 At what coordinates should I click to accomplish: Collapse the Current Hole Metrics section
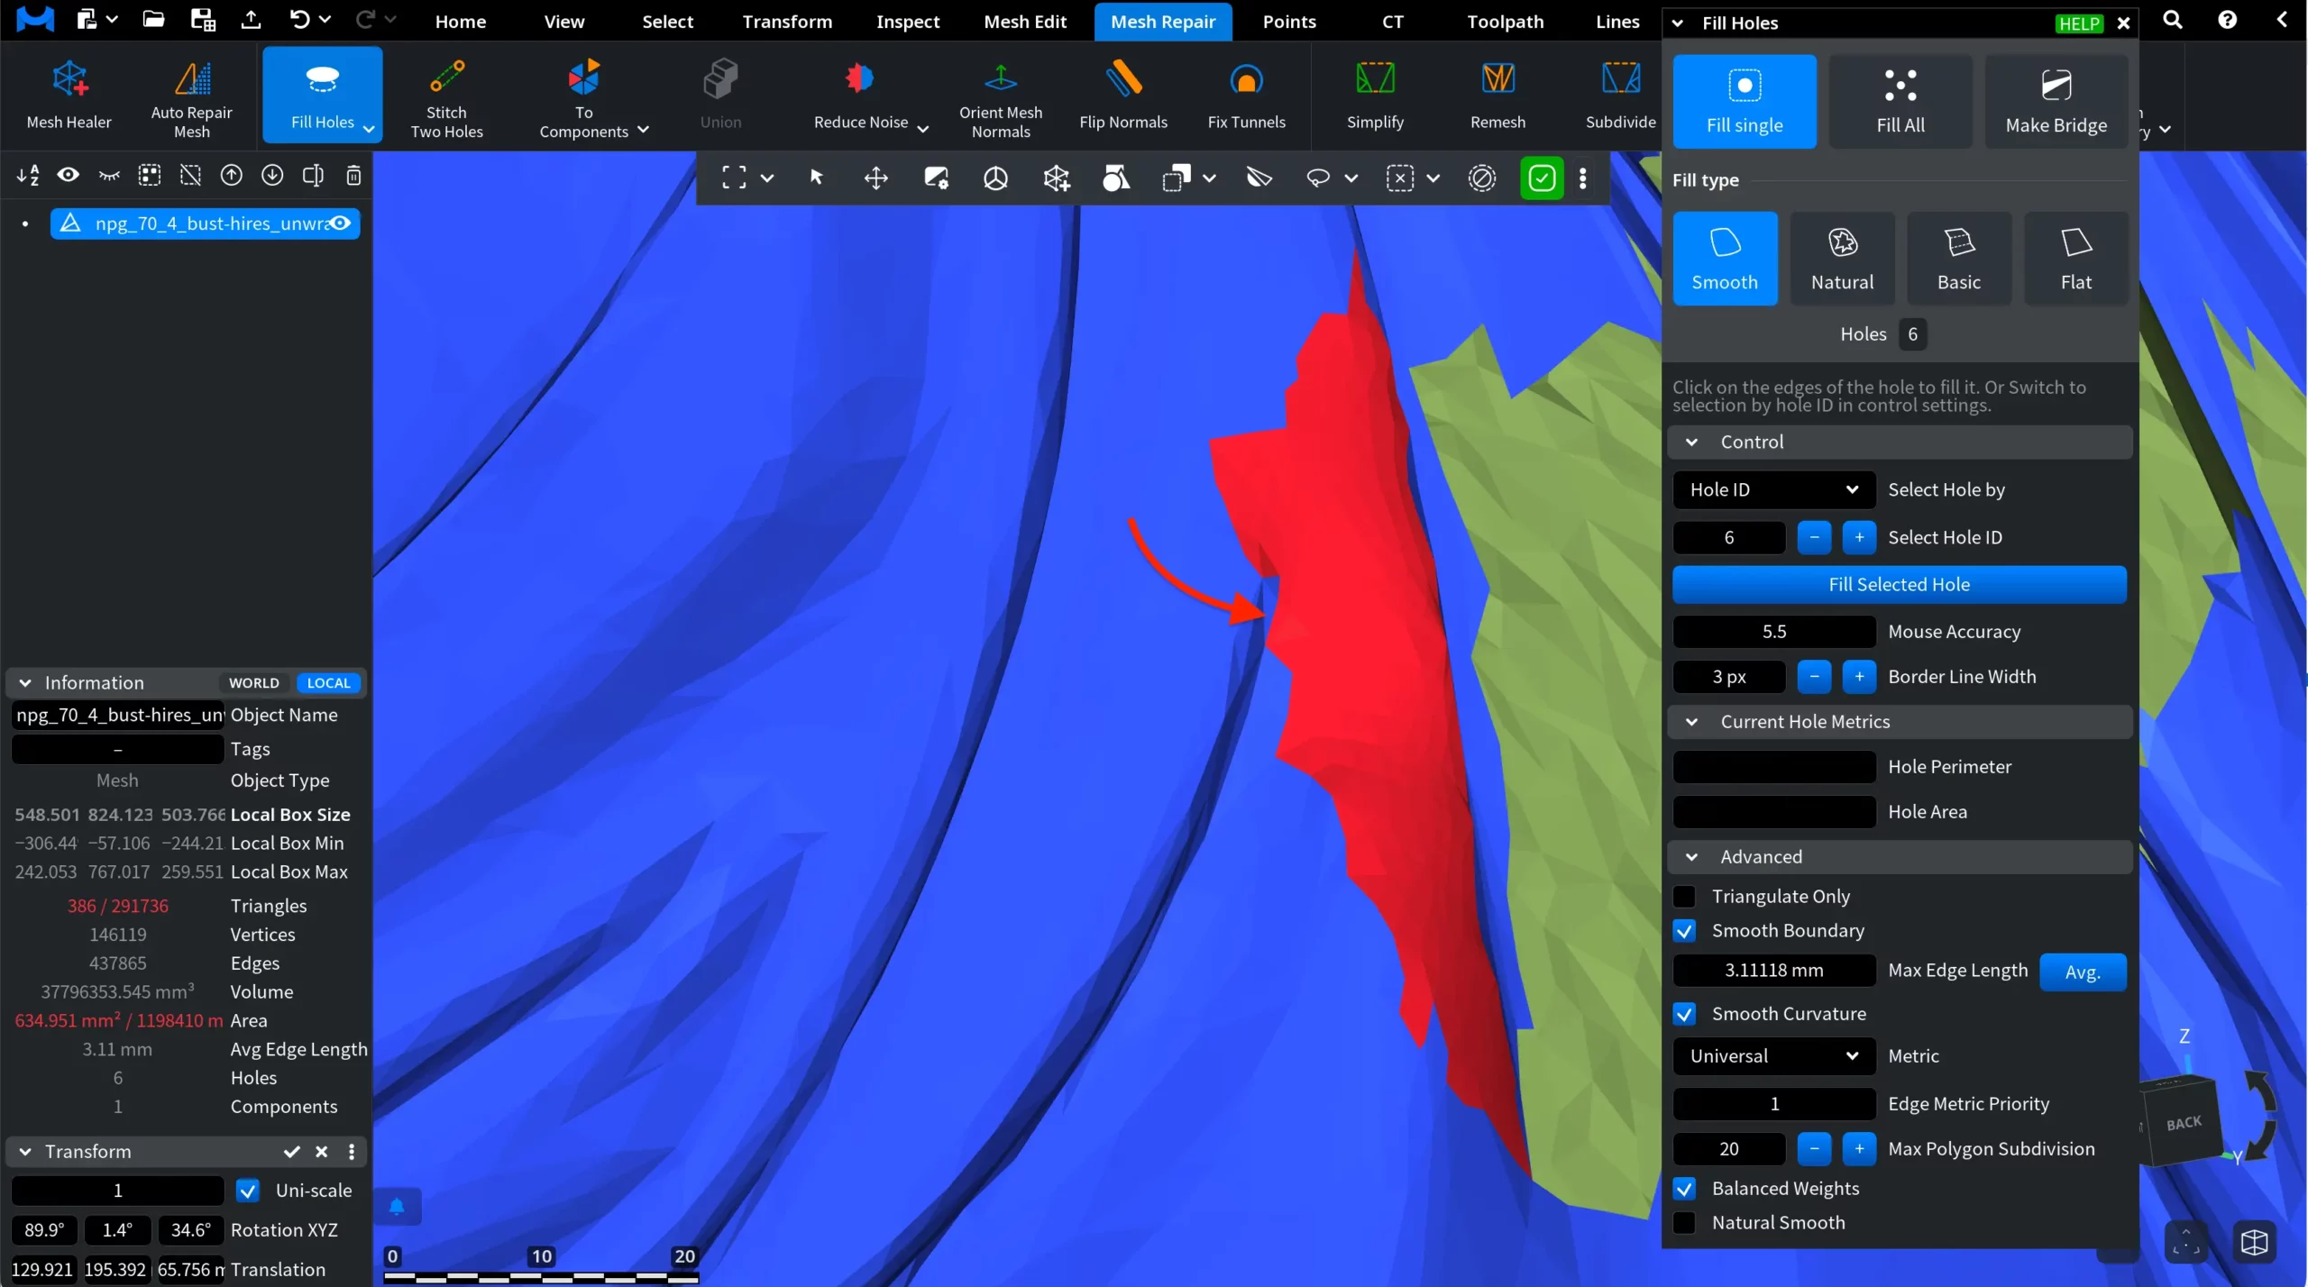coord(1691,721)
